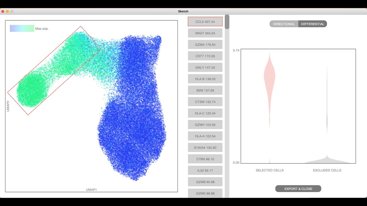Click the yellow minimize window button
The width and height of the screenshot is (367, 206).
7,11
